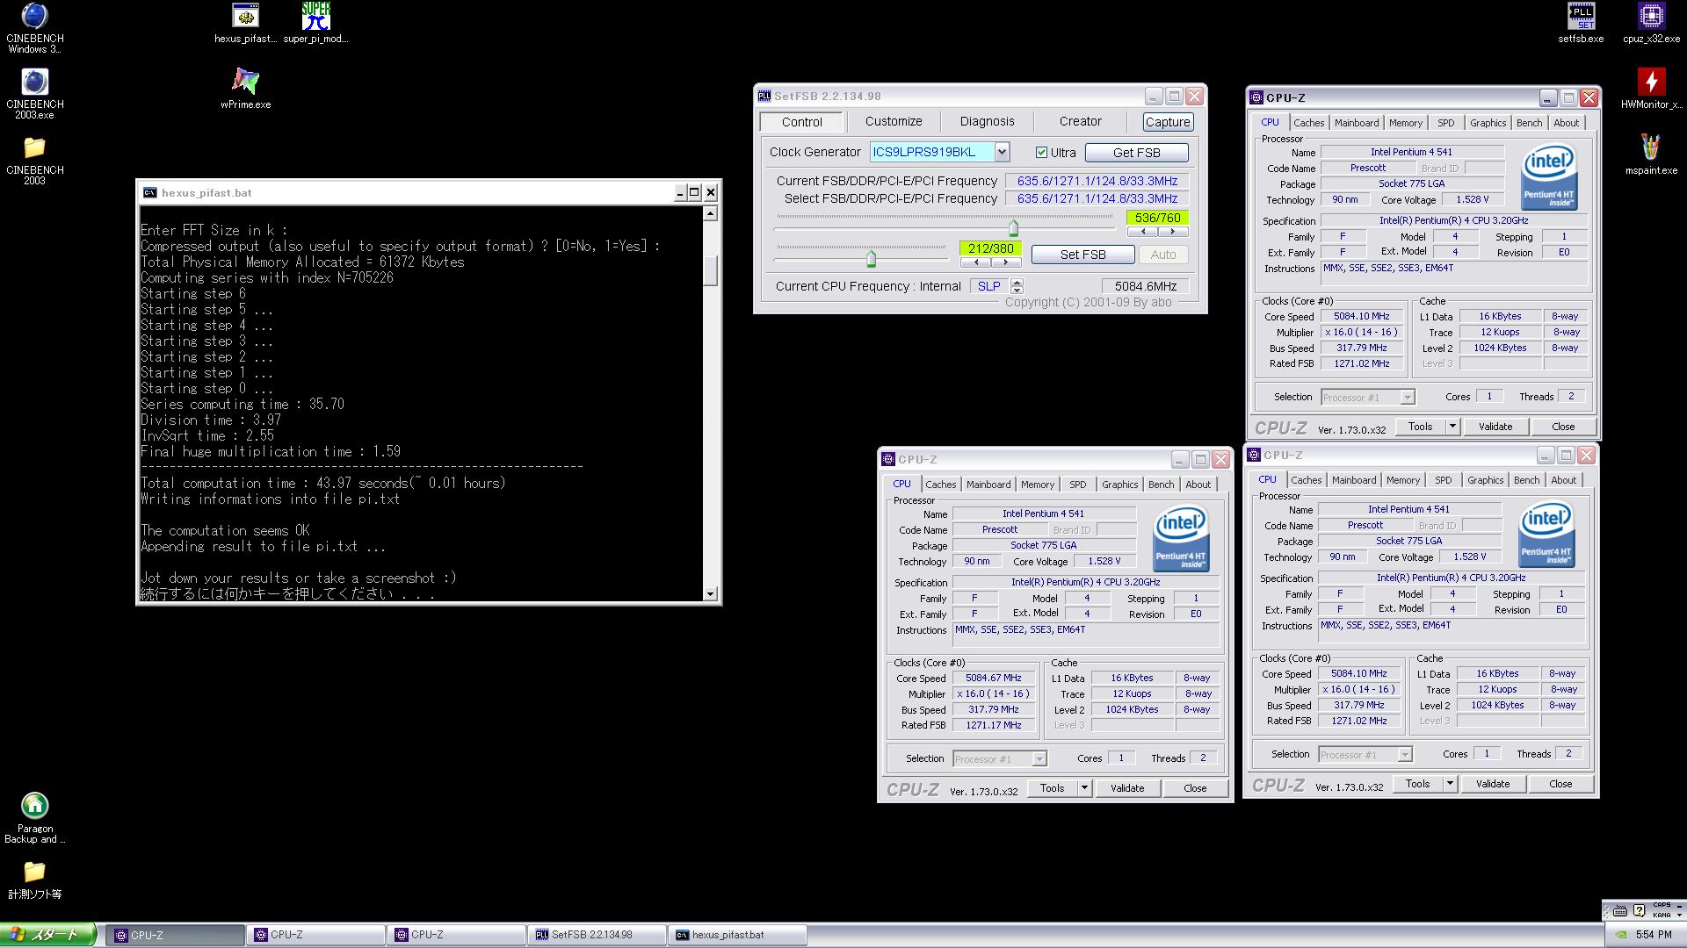Image resolution: width=1687 pixels, height=948 pixels.
Task: Switch to hexus_pifast.bat taskbar button
Action: [738, 935]
